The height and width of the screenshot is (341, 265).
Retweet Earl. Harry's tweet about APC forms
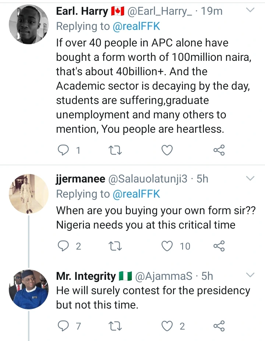(x=116, y=150)
